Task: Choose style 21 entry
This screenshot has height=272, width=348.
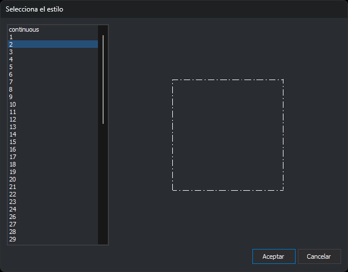Action: click(53, 187)
